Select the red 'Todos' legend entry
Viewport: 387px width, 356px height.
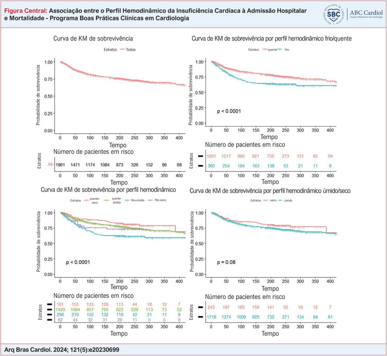127,50
